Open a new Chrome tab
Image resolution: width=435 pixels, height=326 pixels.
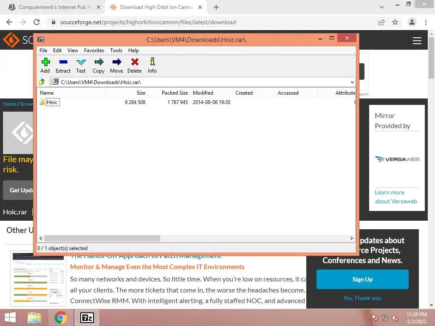[x=216, y=7]
